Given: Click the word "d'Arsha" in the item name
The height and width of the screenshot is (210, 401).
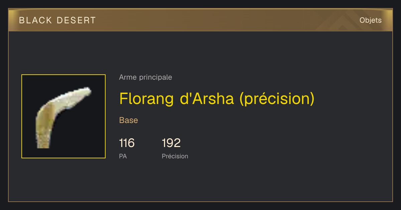Looking at the screenshot, I should click(207, 98).
